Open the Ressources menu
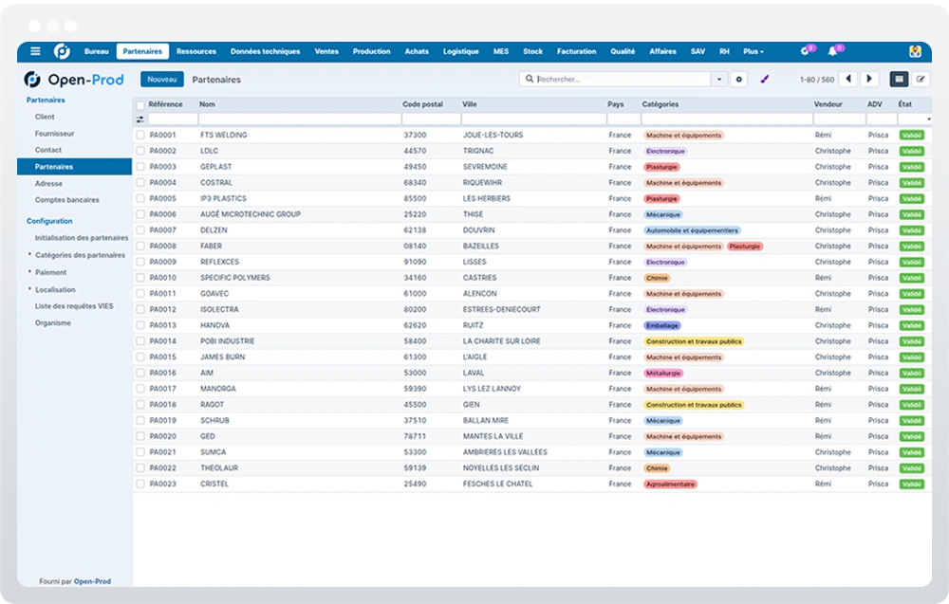The image size is (949, 604). (x=196, y=51)
